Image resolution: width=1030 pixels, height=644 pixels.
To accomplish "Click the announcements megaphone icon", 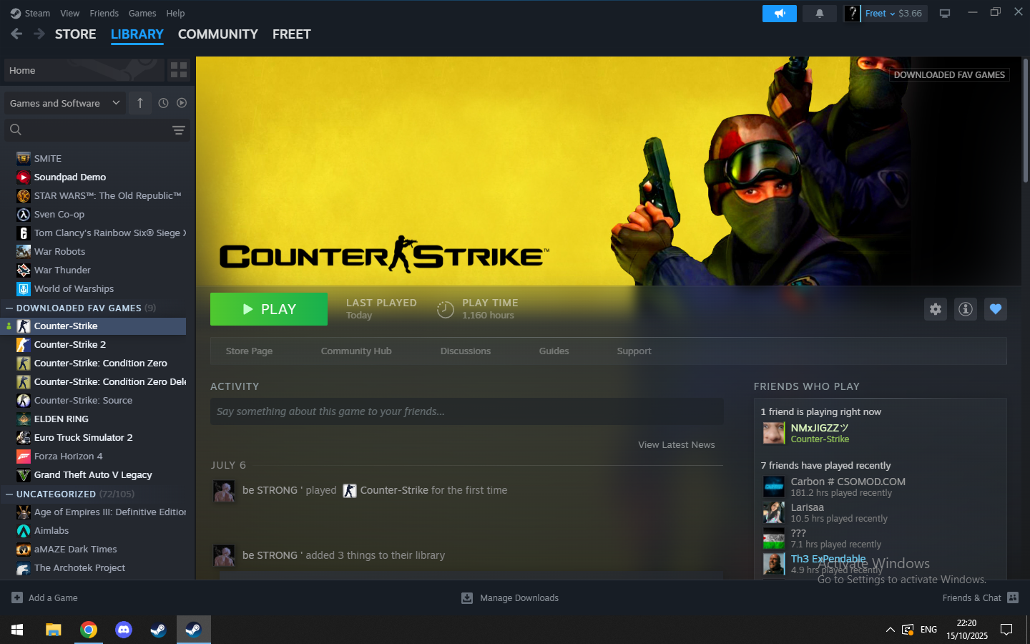I will [779, 14].
